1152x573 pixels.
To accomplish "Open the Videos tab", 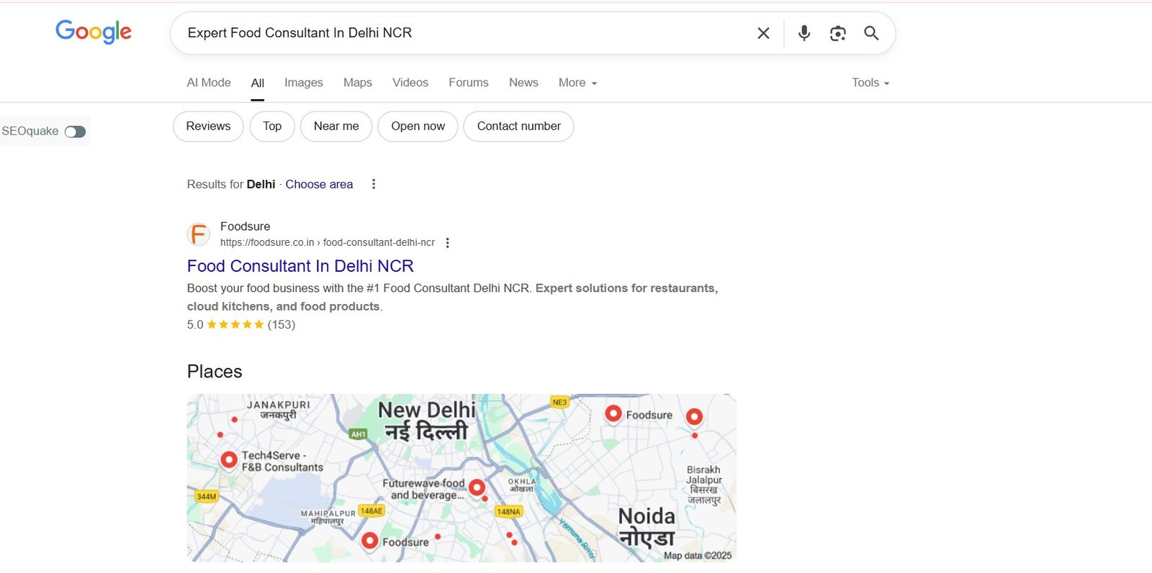I will pyautogui.click(x=410, y=83).
